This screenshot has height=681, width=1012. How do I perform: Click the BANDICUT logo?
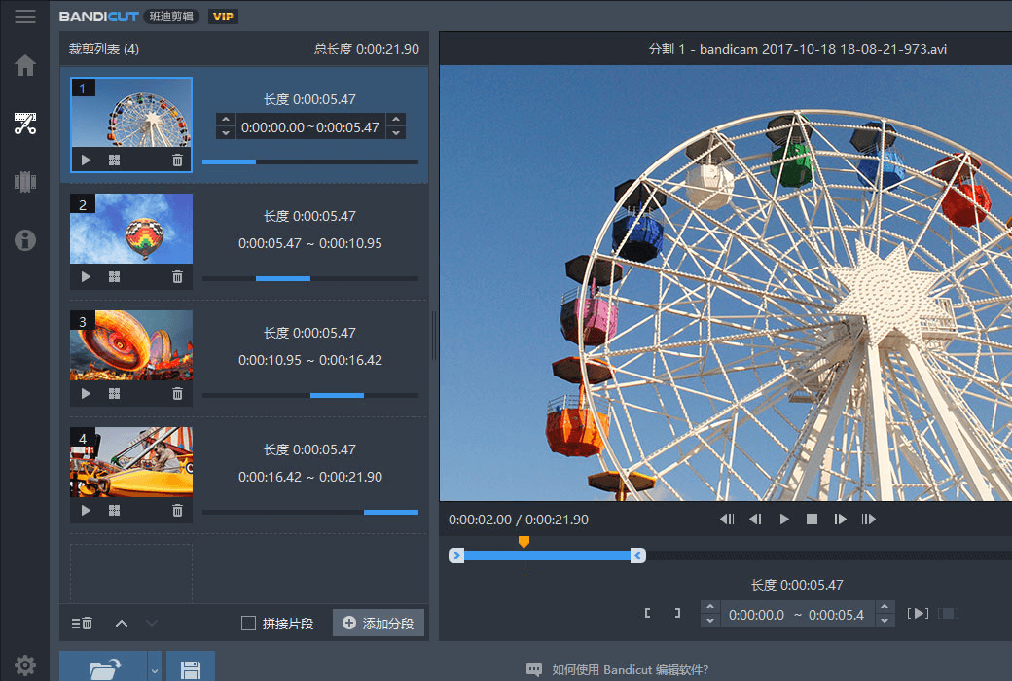[98, 17]
